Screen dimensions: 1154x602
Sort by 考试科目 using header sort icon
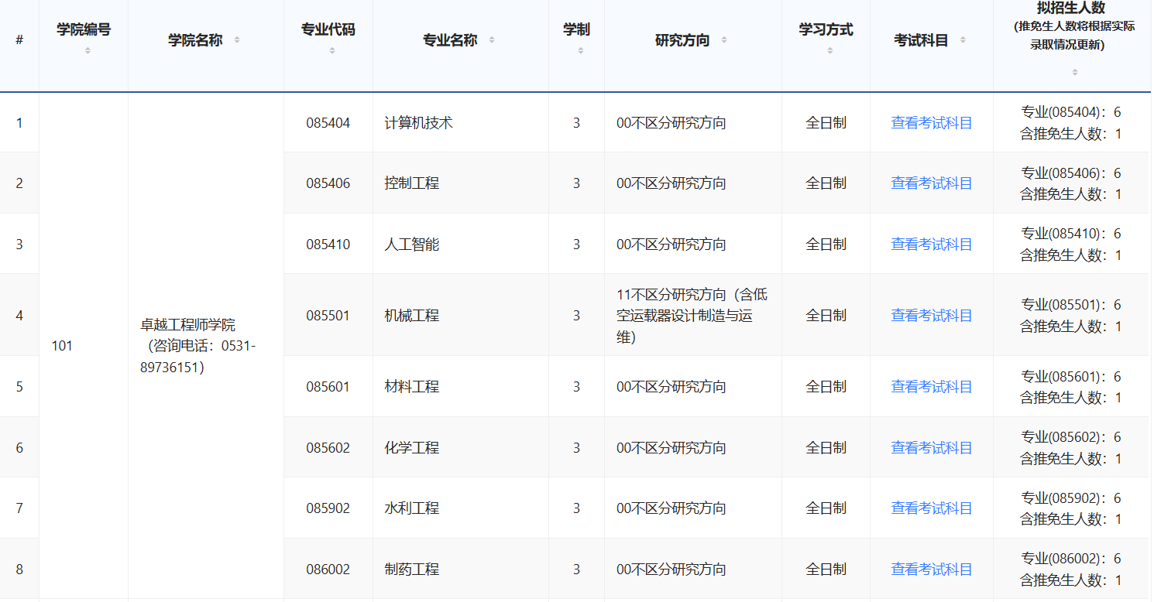click(963, 40)
